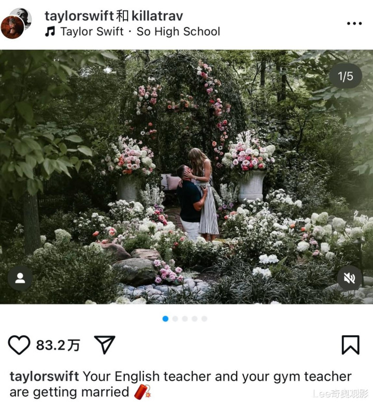Tap the engagement photo of the couple

187,177
